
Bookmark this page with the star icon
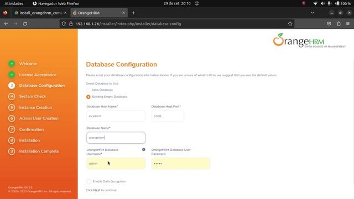tap(290, 24)
